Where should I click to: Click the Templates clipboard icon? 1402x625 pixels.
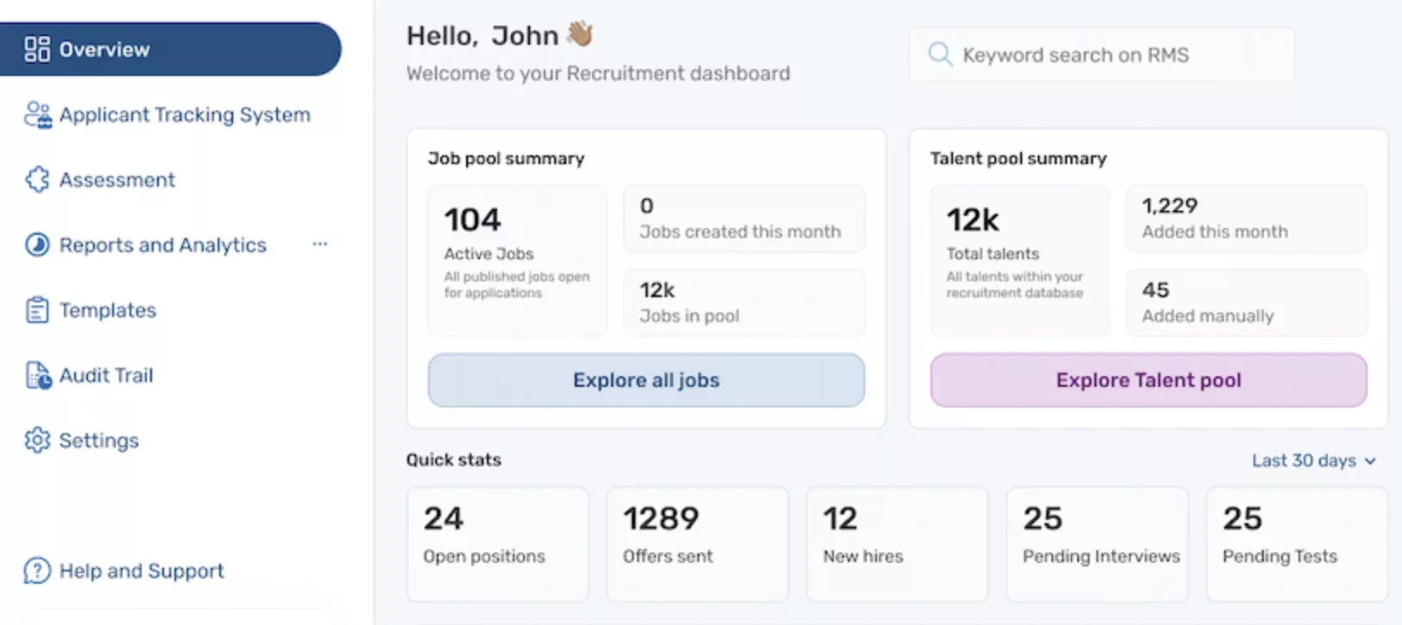tap(37, 310)
